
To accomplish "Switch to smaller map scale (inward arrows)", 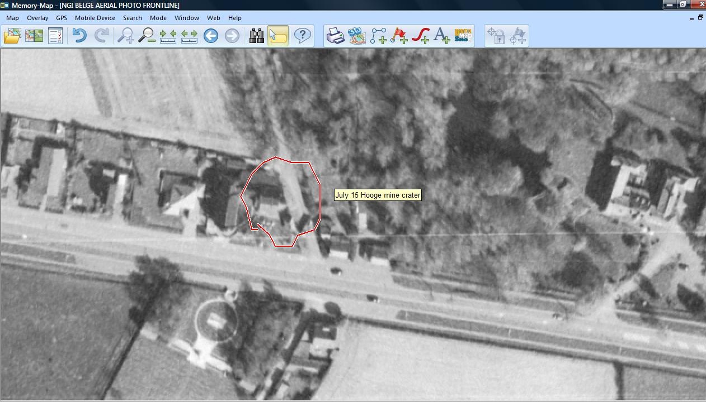I will pos(168,36).
